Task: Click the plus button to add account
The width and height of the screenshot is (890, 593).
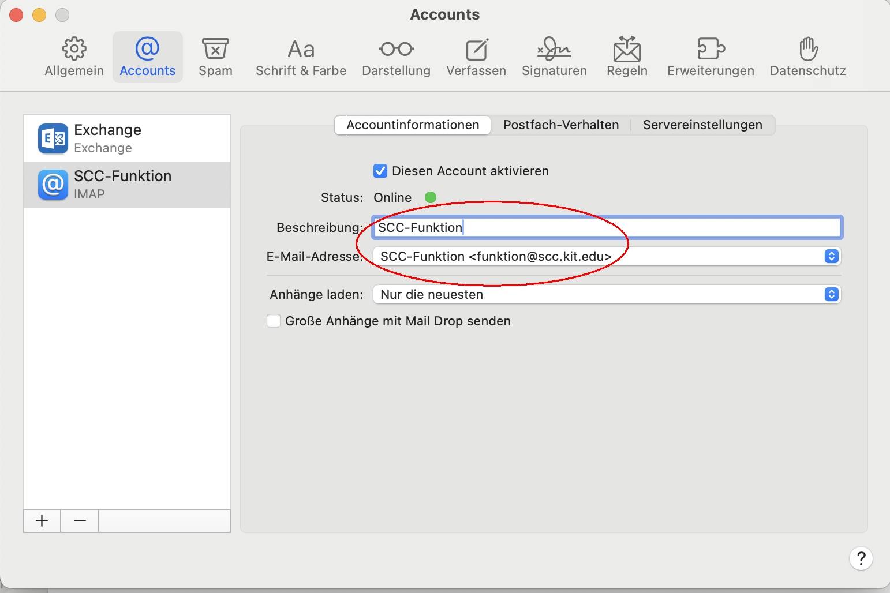Action: (42, 521)
